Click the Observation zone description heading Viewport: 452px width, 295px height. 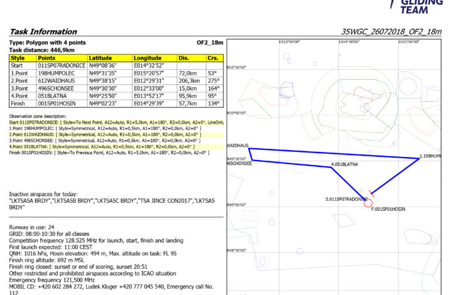tap(46, 116)
